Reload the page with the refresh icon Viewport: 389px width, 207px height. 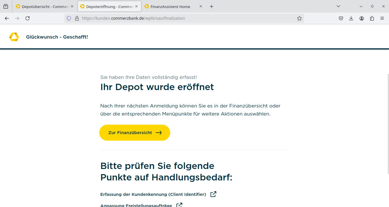pyautogui.click(x=27, y=18)
